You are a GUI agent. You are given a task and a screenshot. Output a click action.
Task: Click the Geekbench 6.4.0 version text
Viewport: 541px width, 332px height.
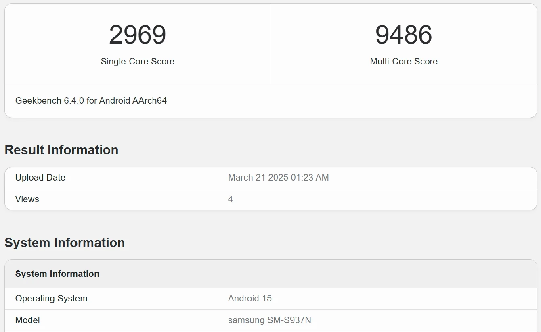(x=50, y=101)
